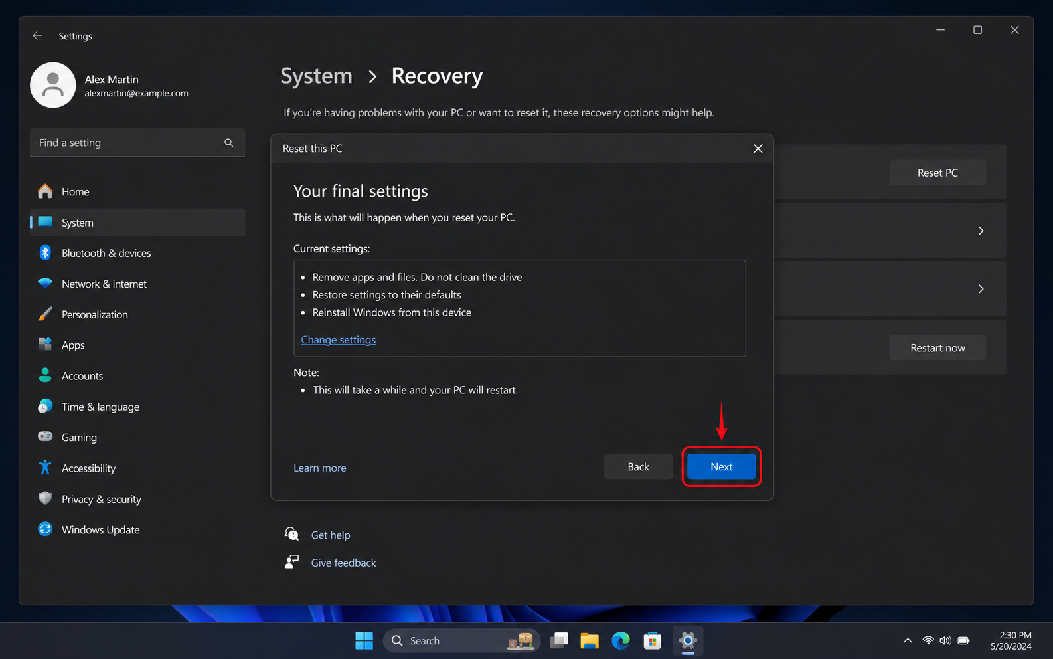1053x659 pixels.
Task: Launch Microsoft Edge from the taskbar
Action: click(621, 641)
